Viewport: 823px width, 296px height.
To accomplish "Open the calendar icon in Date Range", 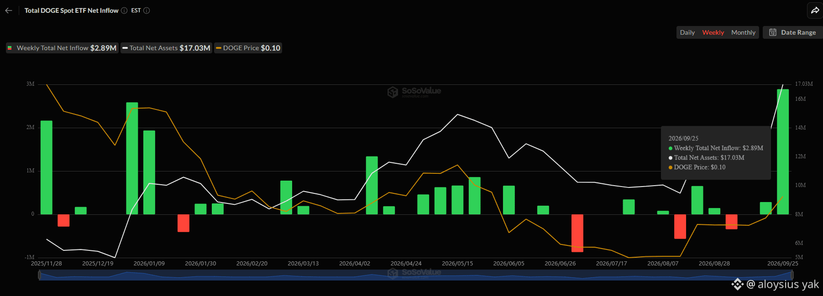I will (773, 32).
